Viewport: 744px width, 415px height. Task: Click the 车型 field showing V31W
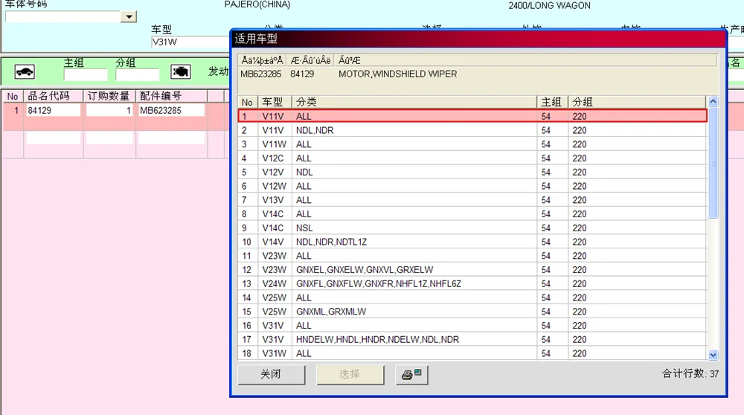[190, 42]
